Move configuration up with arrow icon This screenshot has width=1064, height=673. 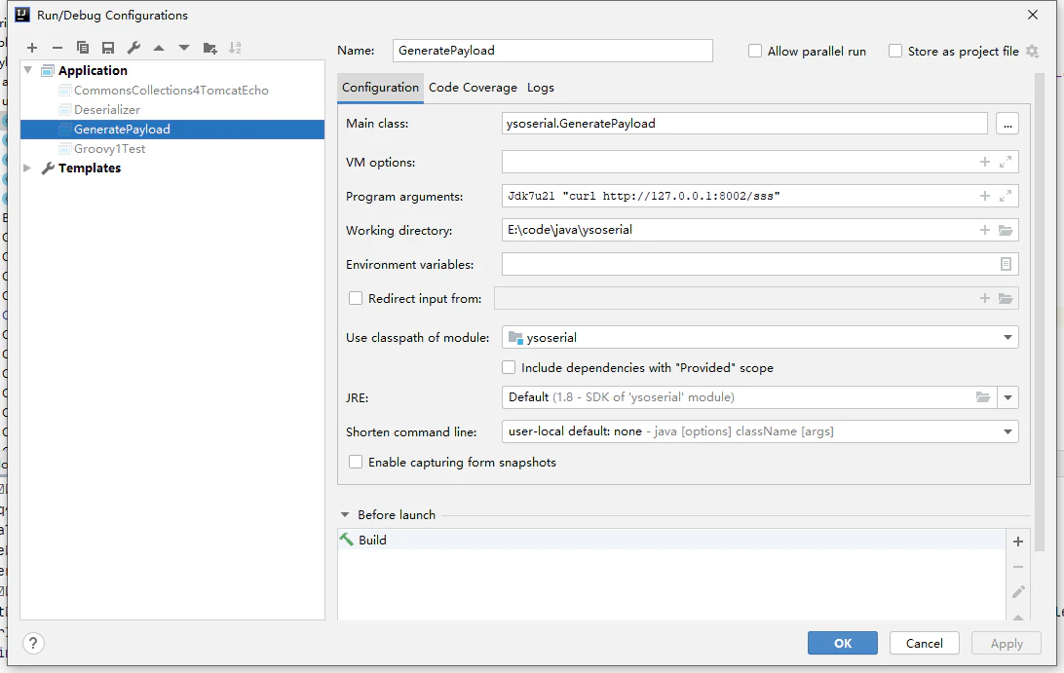click(x=159, y=48)
